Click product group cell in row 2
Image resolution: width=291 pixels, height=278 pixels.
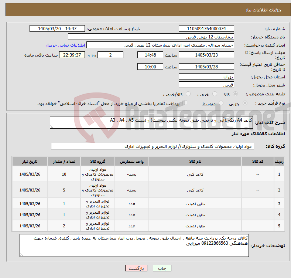[x=97, y=190]
